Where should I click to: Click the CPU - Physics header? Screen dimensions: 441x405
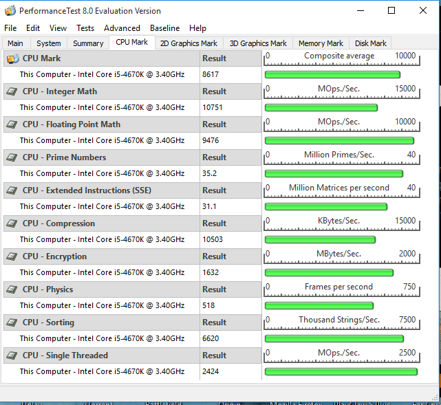47,289
